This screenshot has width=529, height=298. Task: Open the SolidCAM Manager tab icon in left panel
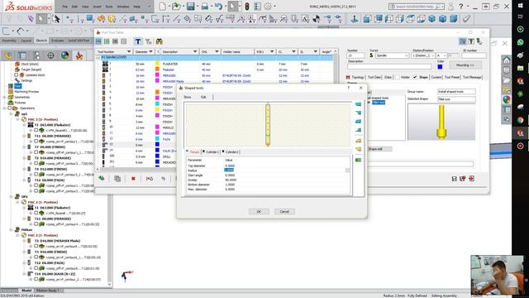pyautogui.click(x=79, y=55)
